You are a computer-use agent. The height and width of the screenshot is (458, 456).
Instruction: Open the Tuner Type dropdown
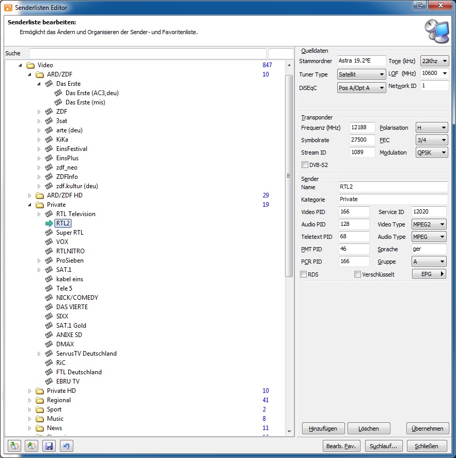[x=361, y=74]
